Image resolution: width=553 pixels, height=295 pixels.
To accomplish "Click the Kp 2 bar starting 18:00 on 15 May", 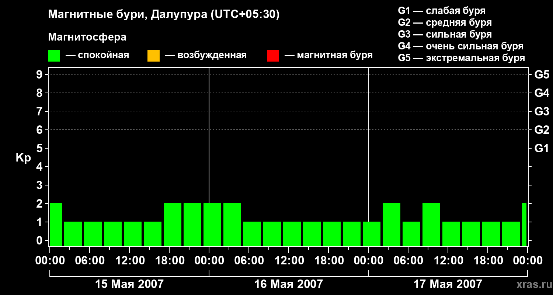I will point(173,225).
